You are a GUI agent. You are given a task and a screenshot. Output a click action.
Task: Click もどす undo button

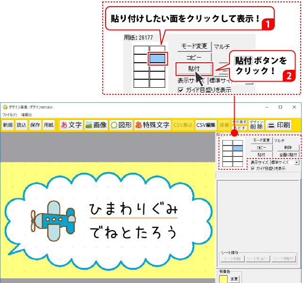pos(239,128)
